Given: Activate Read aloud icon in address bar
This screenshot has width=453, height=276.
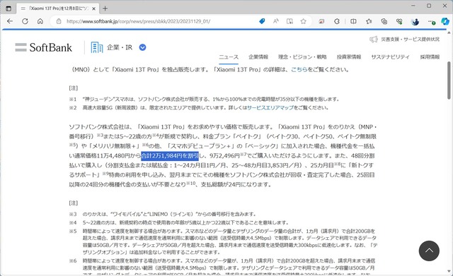Looking at the screenshot, I should point(276,21).
